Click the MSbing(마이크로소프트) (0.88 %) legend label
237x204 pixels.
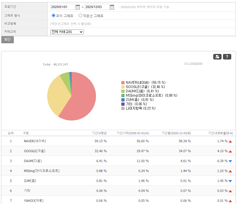click(x=152, y=96)
